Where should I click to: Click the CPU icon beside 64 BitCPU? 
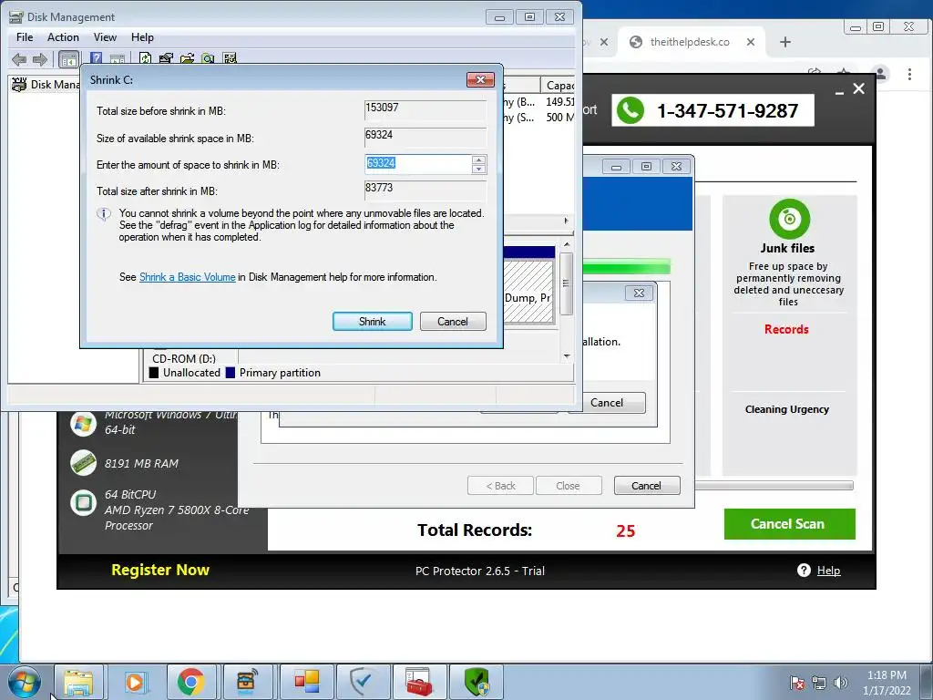tap(83, 502)
